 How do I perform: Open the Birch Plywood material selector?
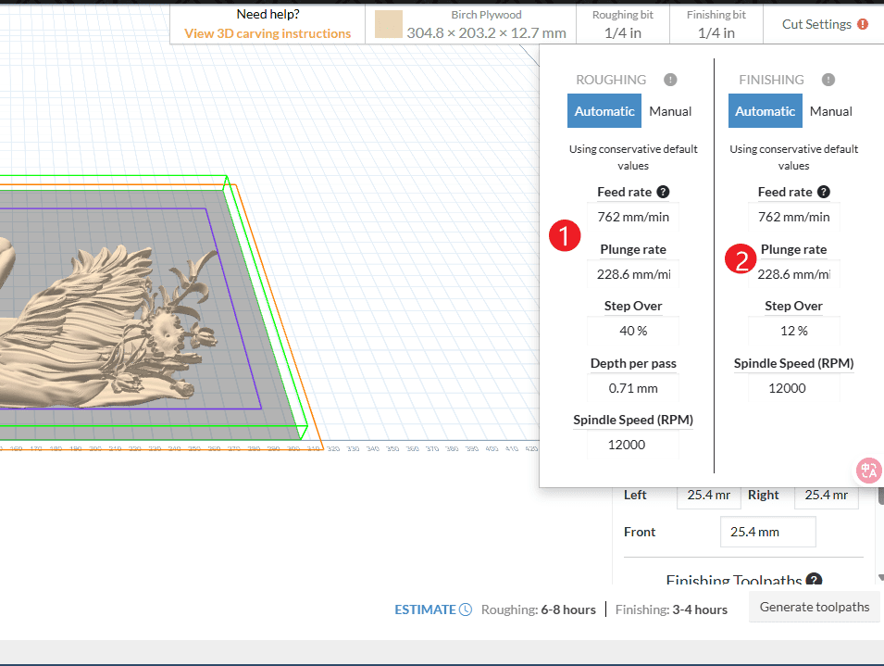(486, 24)
